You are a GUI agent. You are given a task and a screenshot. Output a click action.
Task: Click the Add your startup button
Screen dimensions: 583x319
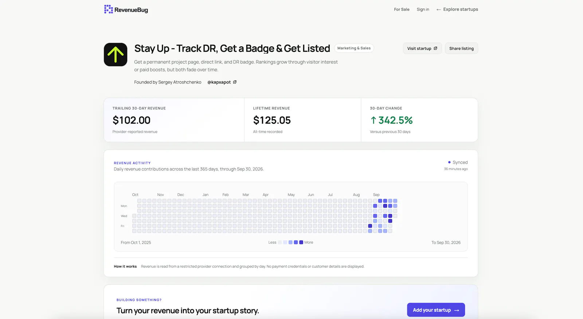(x=436, y=310)
